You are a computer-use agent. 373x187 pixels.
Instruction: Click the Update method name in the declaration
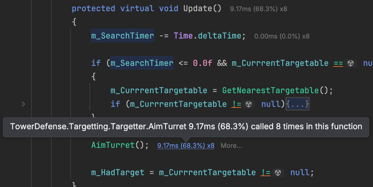click(198, 8)
